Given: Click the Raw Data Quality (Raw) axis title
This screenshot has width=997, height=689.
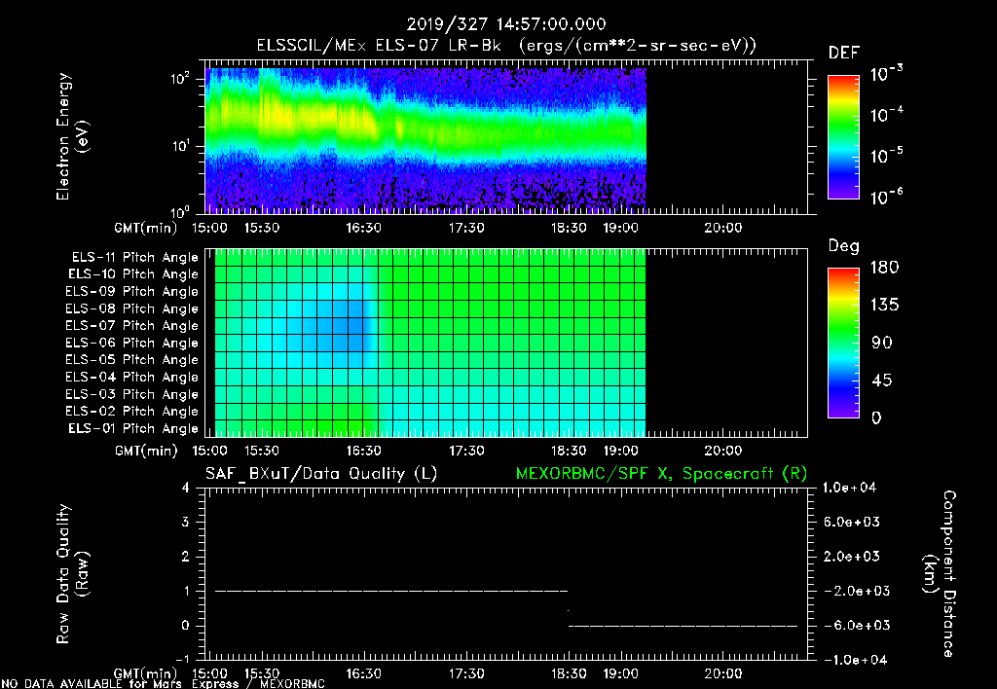Looking at the screenshot, I should (x=72, y=574).
